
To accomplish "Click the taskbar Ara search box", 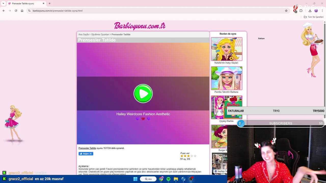I will click(x=148, y=179).
